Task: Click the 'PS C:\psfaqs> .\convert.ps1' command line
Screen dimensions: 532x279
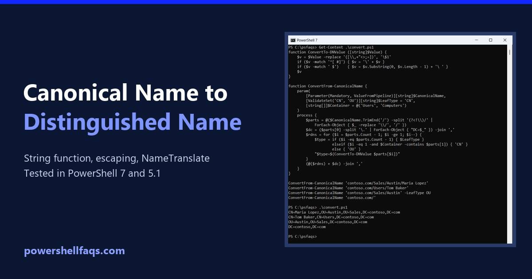Action: coord(318,208)
